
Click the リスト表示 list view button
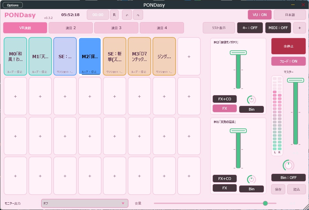(x=219, y=28)
